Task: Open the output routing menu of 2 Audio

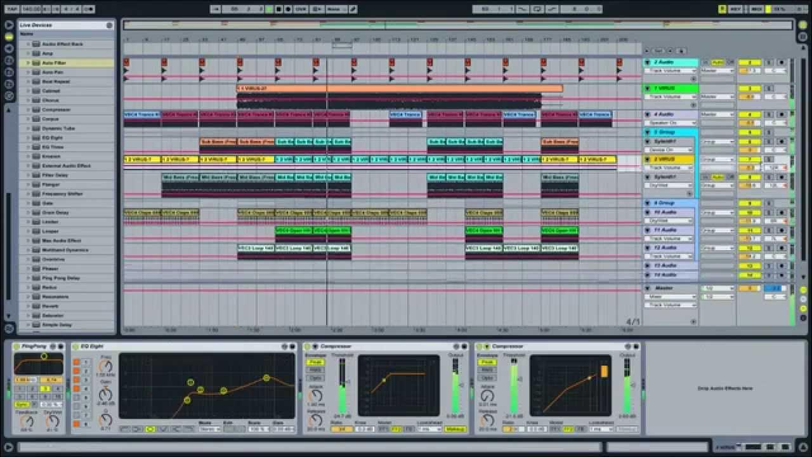Action: click(717, 71)
